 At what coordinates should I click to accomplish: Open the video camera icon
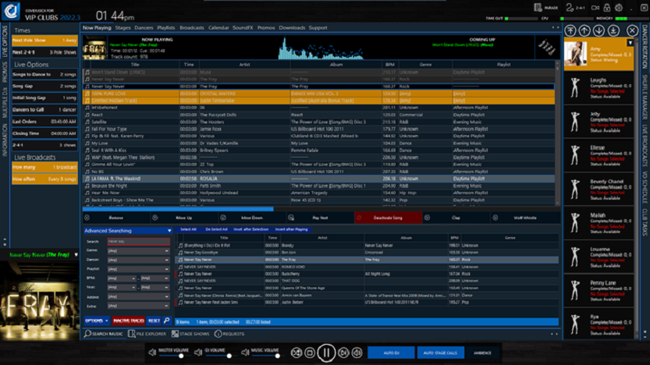595,8
